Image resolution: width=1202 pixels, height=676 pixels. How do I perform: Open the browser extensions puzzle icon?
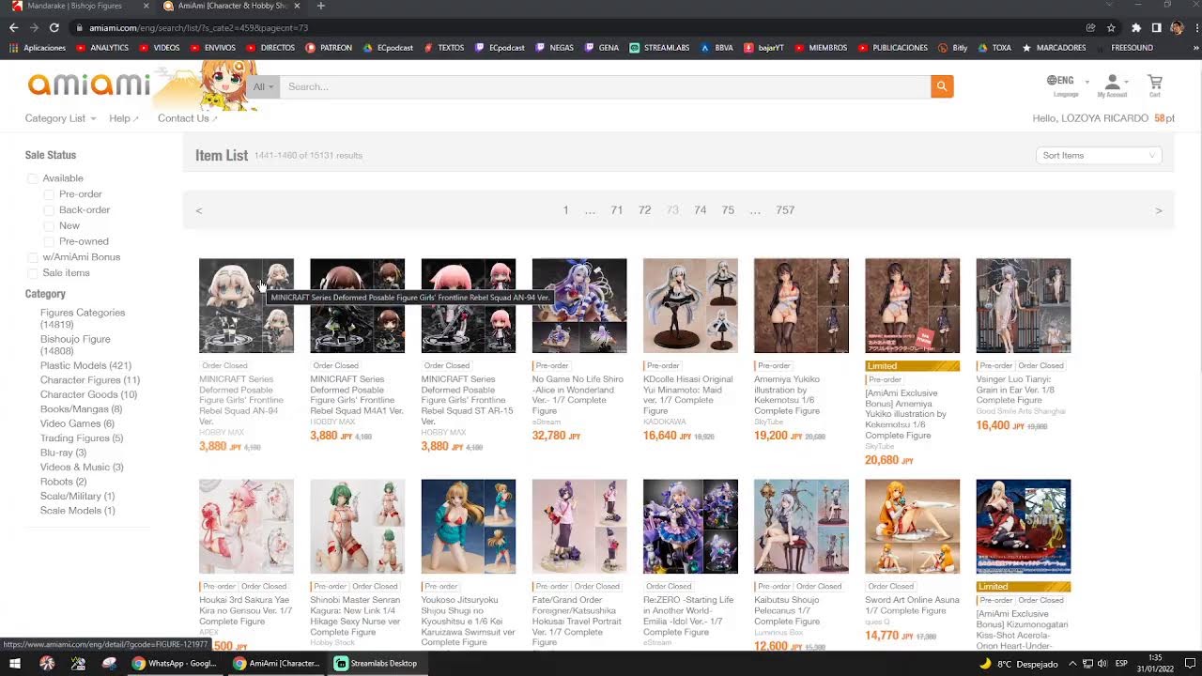1135,28
